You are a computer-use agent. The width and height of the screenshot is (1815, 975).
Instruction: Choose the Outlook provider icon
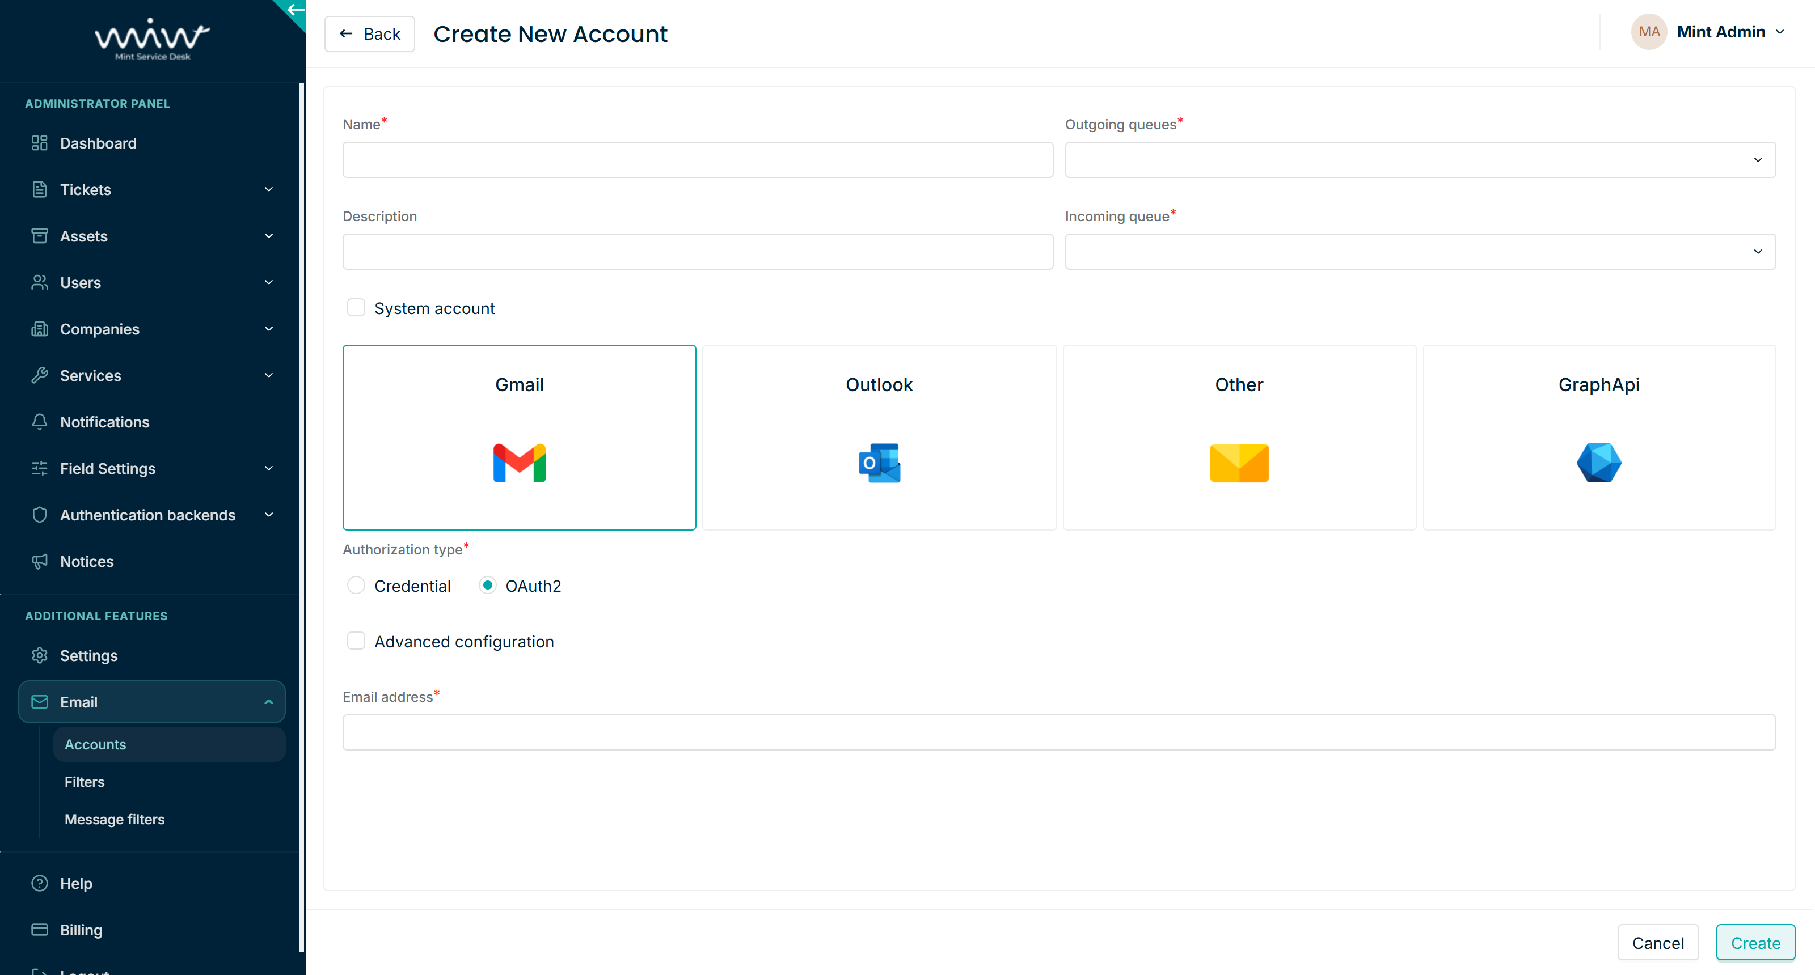point(879,463)
